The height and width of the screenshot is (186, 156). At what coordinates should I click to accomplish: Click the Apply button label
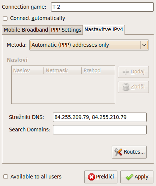141,177
